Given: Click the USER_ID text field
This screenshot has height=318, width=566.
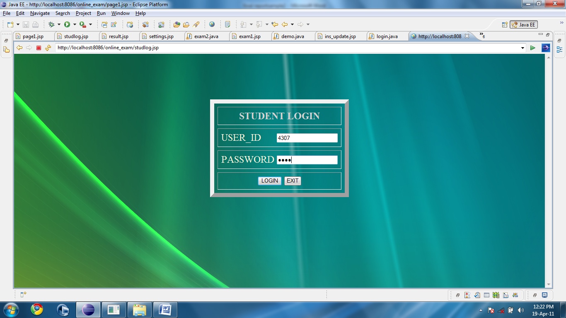Looking at the screenshot, I should pos(307,138).
